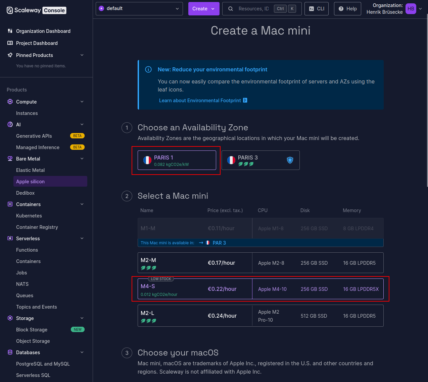Viewport: 428px width, 382px height.
Task: Click the M2-L green leaf rating
Action: [148, 321]
